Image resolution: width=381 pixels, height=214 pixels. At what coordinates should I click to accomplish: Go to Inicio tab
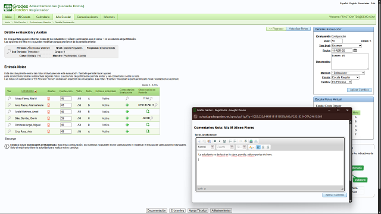[x=8, y=17]
